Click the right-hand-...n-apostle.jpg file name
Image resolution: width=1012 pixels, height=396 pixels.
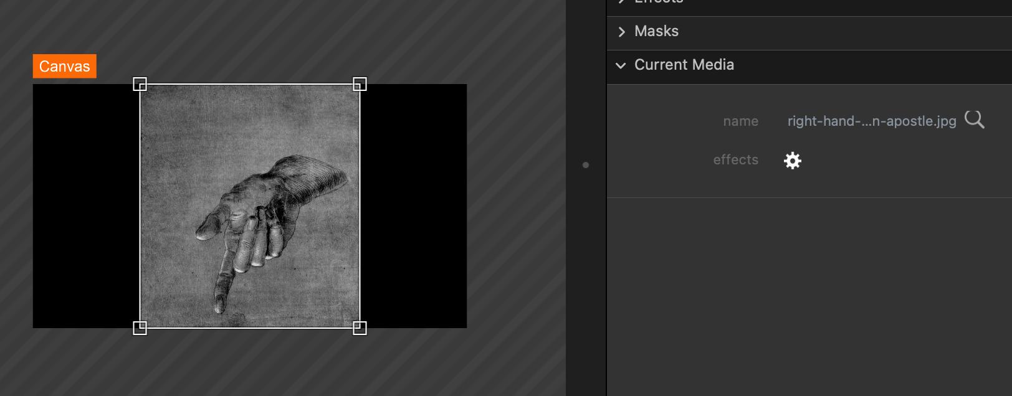pyautogui.click(x=871, y=121)
